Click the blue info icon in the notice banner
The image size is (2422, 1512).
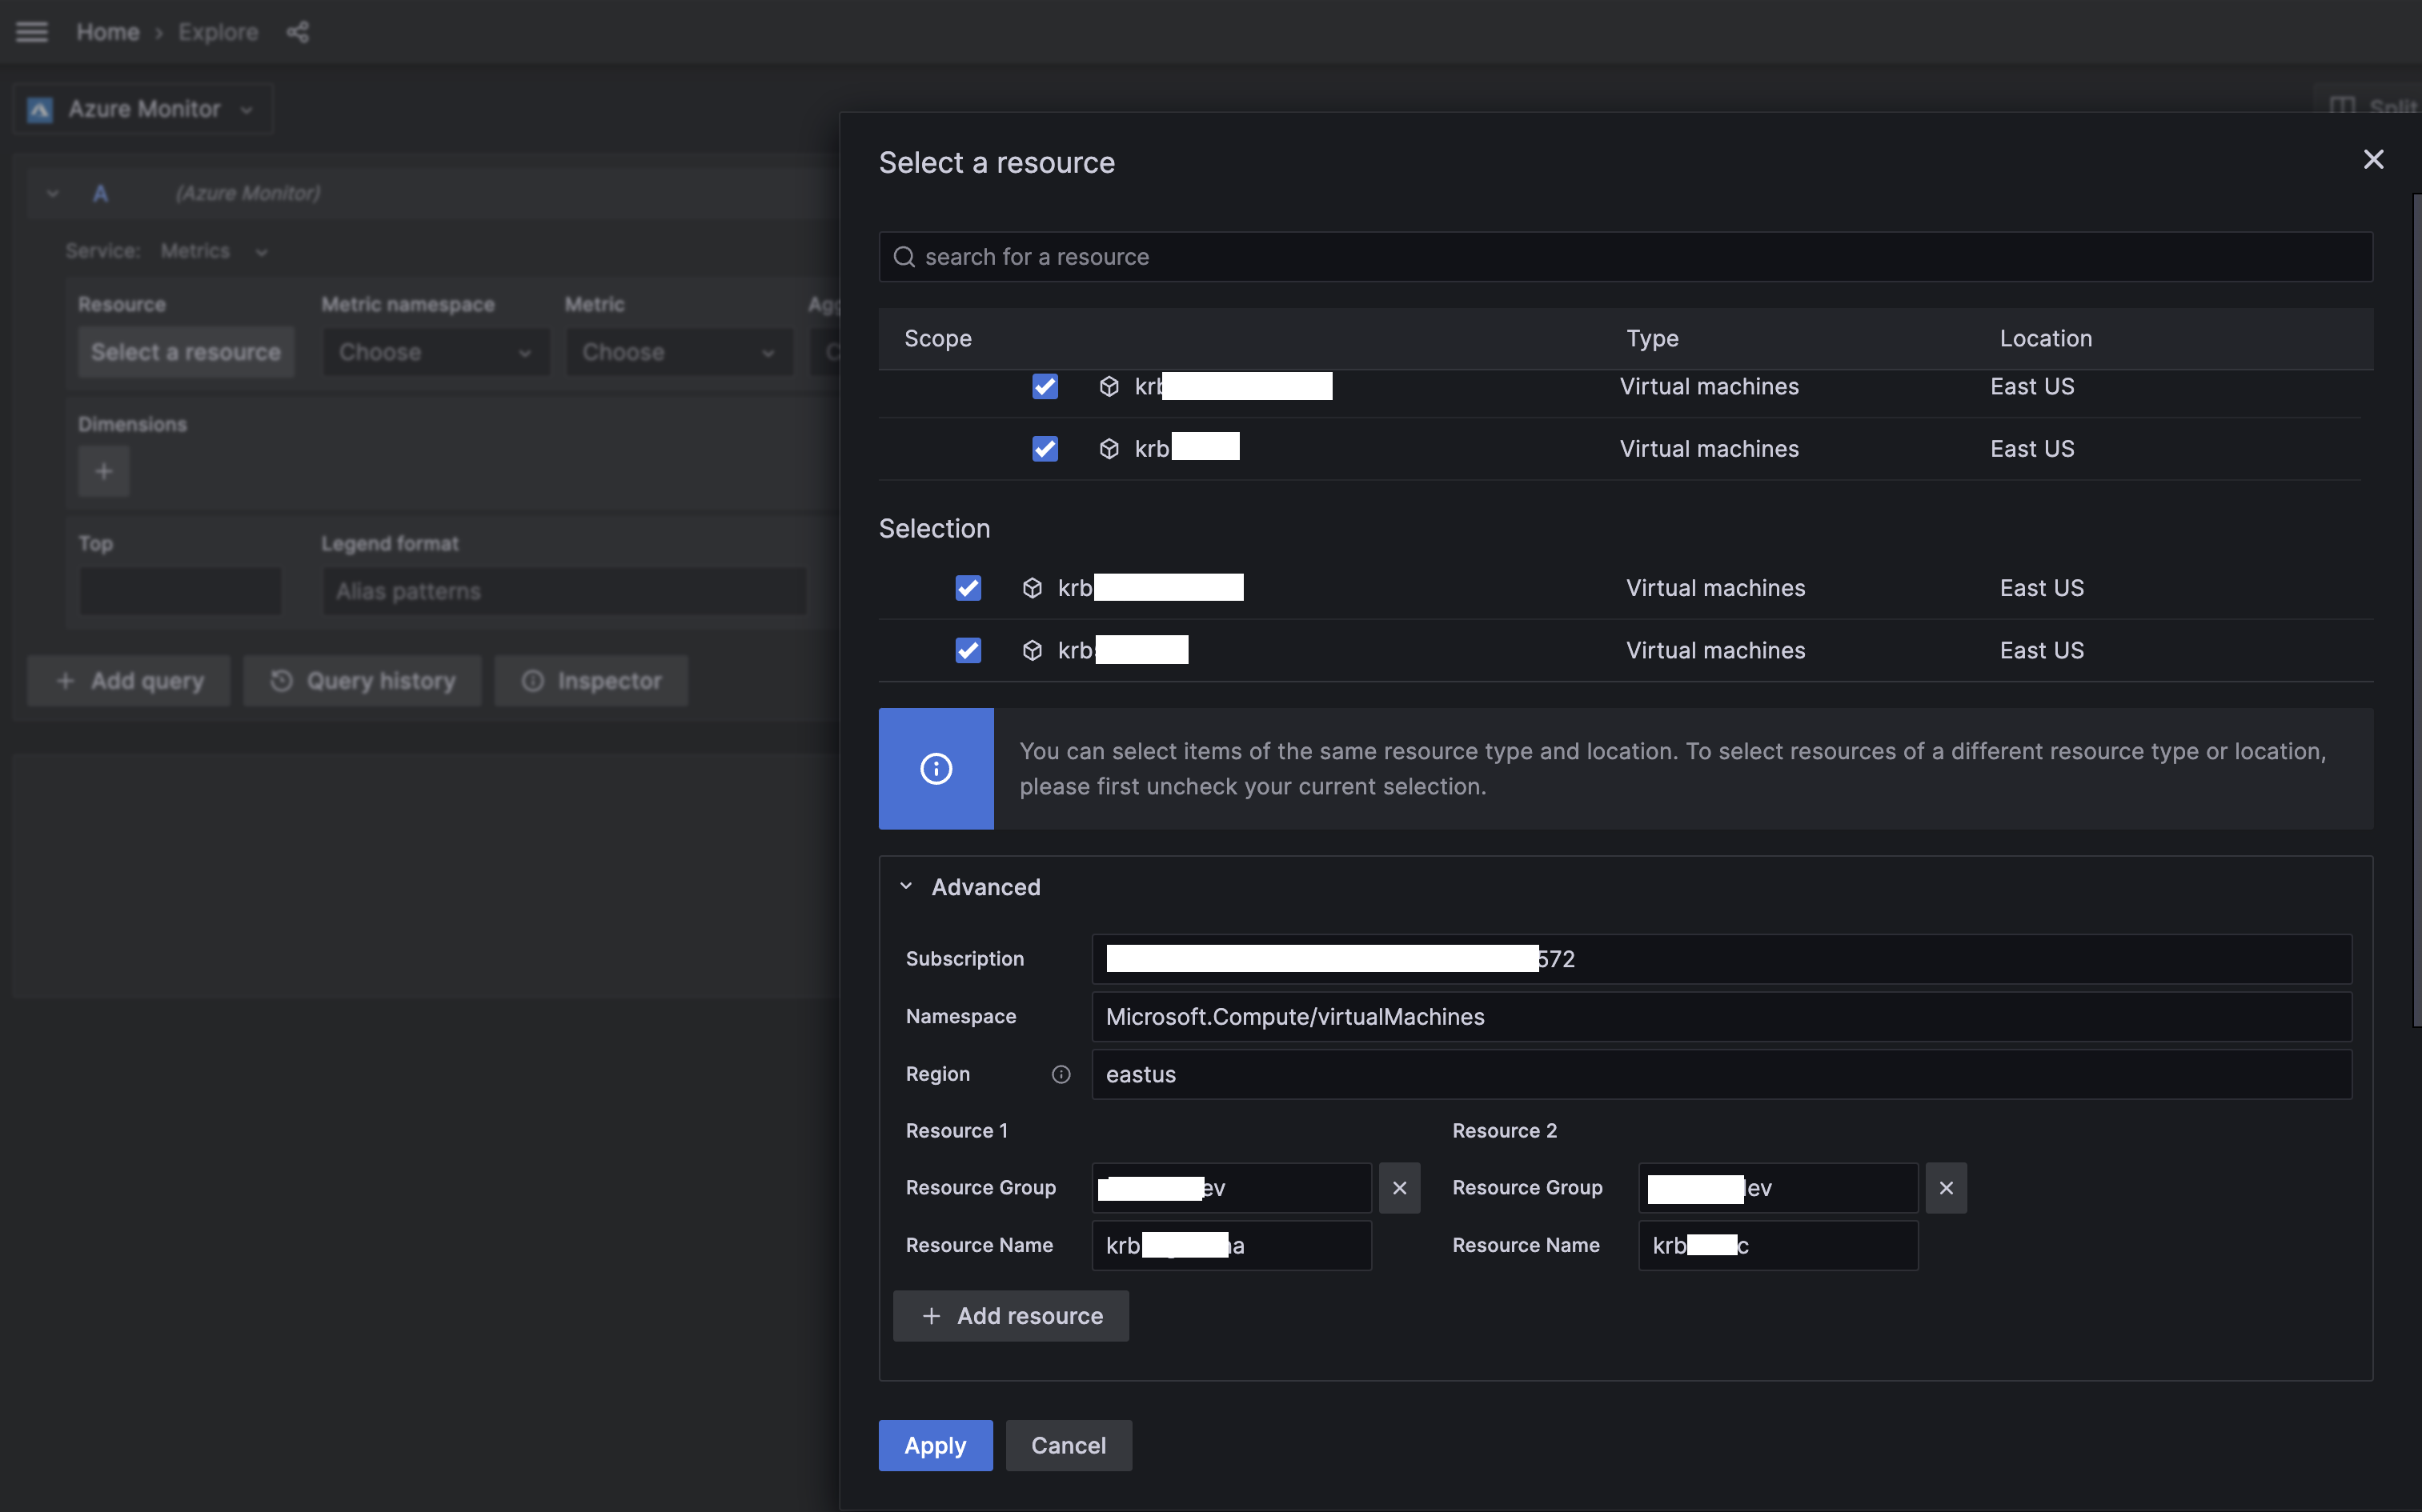936,769
